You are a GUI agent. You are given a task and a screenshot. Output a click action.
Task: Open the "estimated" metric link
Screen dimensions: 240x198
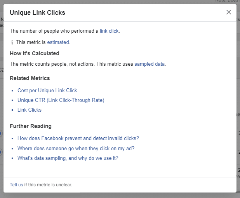click(58, 42)
